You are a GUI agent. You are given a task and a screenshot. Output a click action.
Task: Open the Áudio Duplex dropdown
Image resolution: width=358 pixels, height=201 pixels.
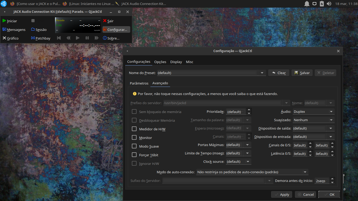coord(313,111)
